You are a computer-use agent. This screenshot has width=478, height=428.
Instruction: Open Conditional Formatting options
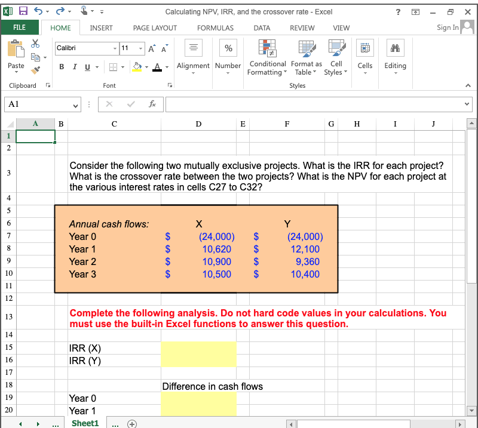(267, 57)
